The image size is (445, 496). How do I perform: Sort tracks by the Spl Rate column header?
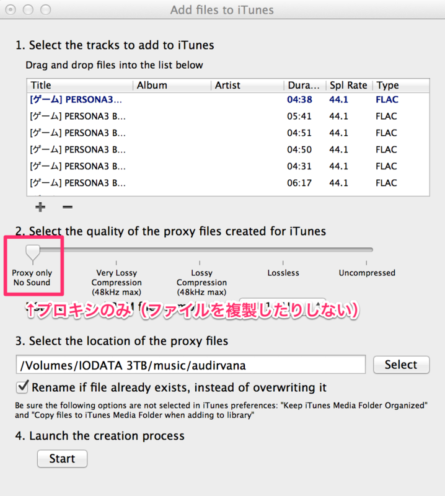349,86
